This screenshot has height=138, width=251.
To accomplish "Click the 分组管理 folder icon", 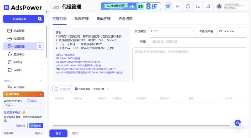I will pos(10,39).
